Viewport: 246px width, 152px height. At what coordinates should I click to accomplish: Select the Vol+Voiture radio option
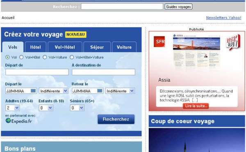(45, 57)
